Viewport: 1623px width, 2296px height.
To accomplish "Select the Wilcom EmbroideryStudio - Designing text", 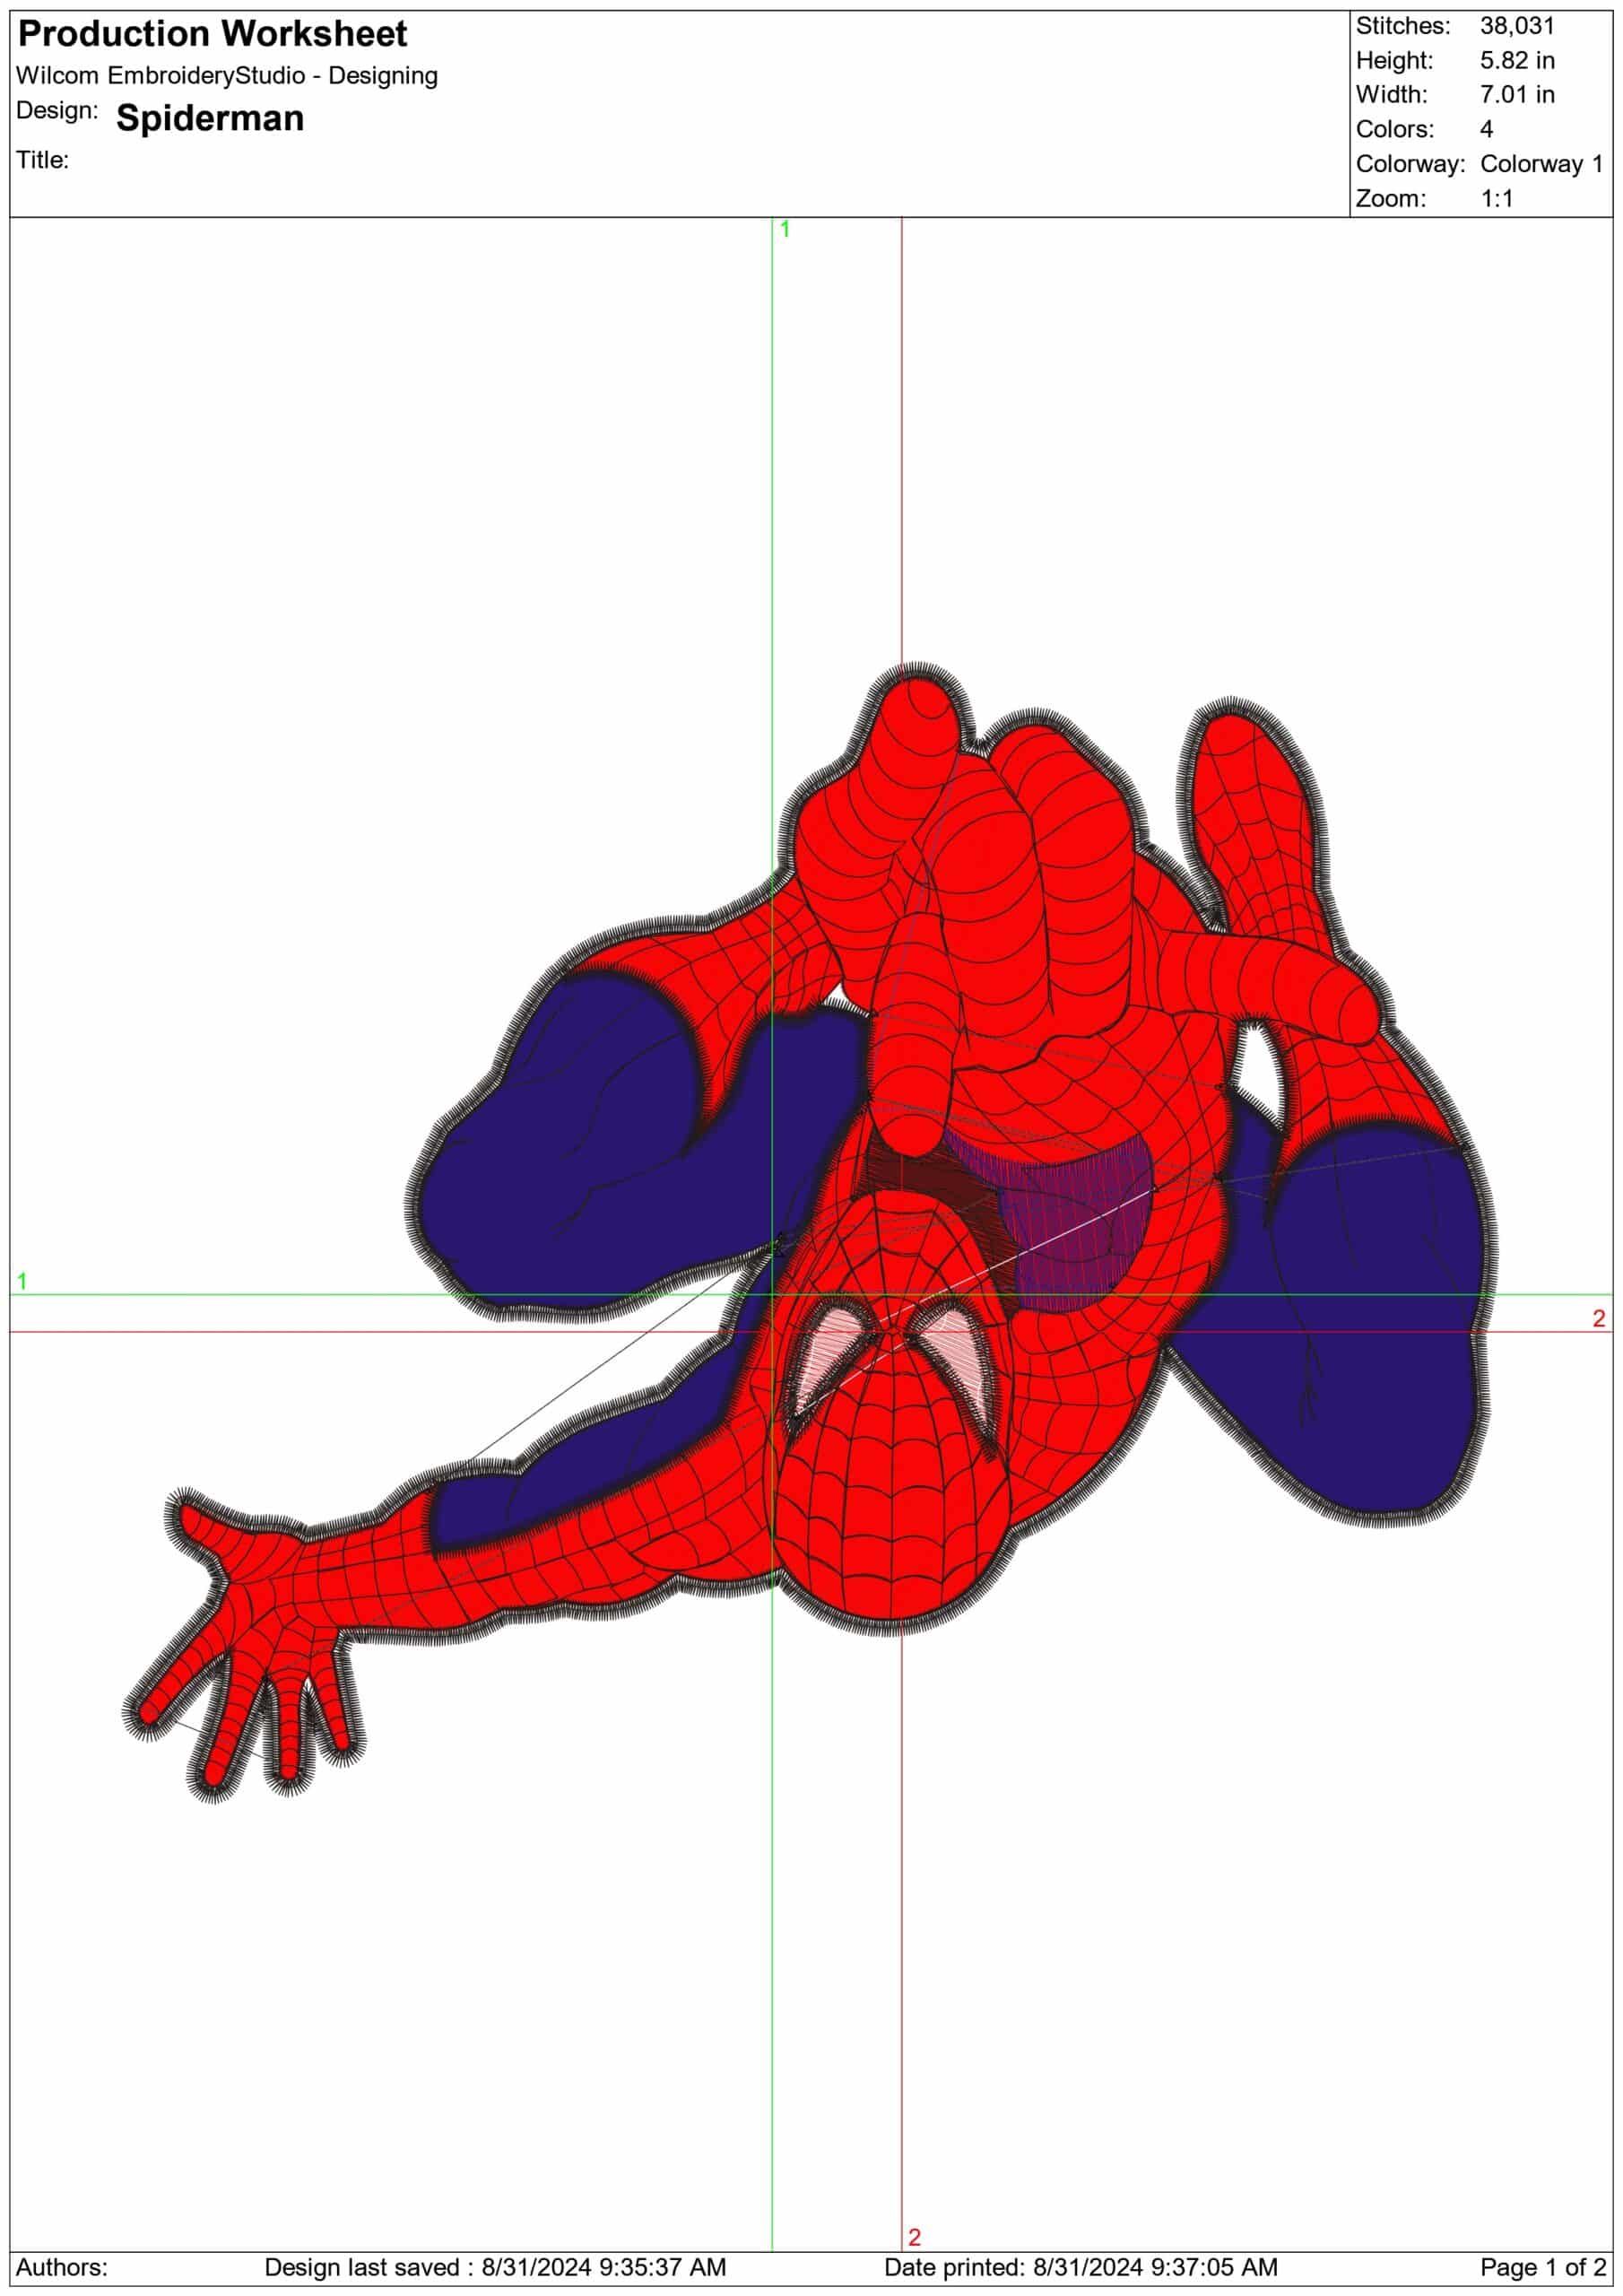I will [227, 76].
